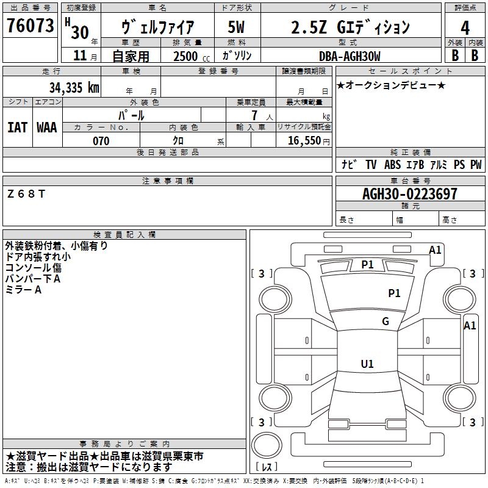Click the 検査員記入欄 header
The image size is (488, 488).
(x=124, y=235)
